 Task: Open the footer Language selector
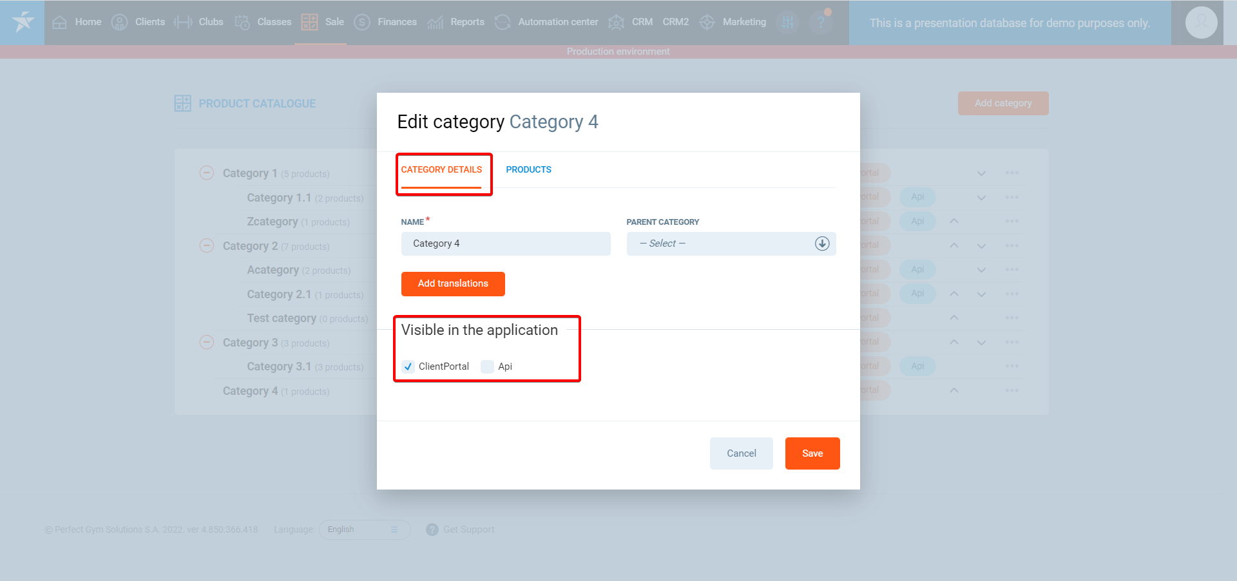coord(364,529)
